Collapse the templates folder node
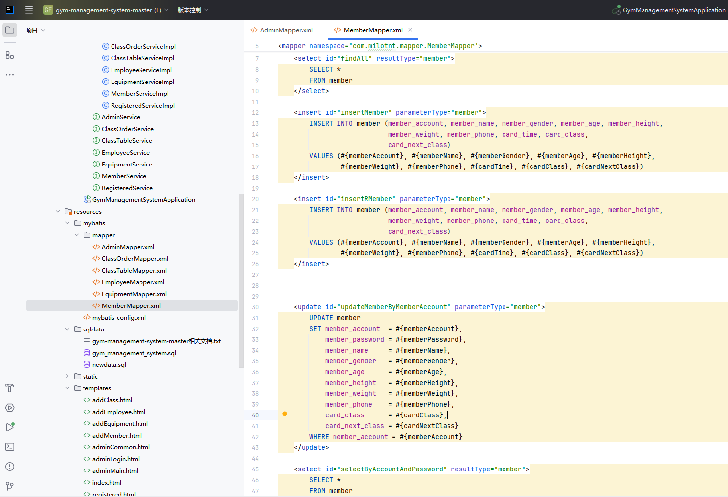This screenshot has height=497, width=728. tap(67, 388)
